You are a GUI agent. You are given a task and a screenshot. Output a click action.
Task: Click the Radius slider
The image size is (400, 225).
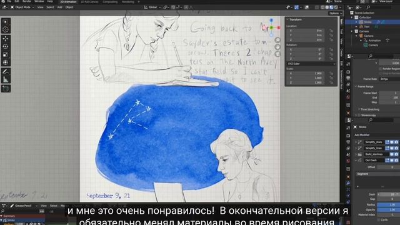click(x=389, y=204)
